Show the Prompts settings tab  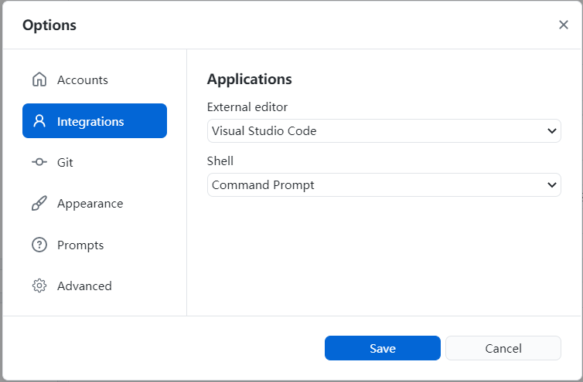click(x=80, y=245)
